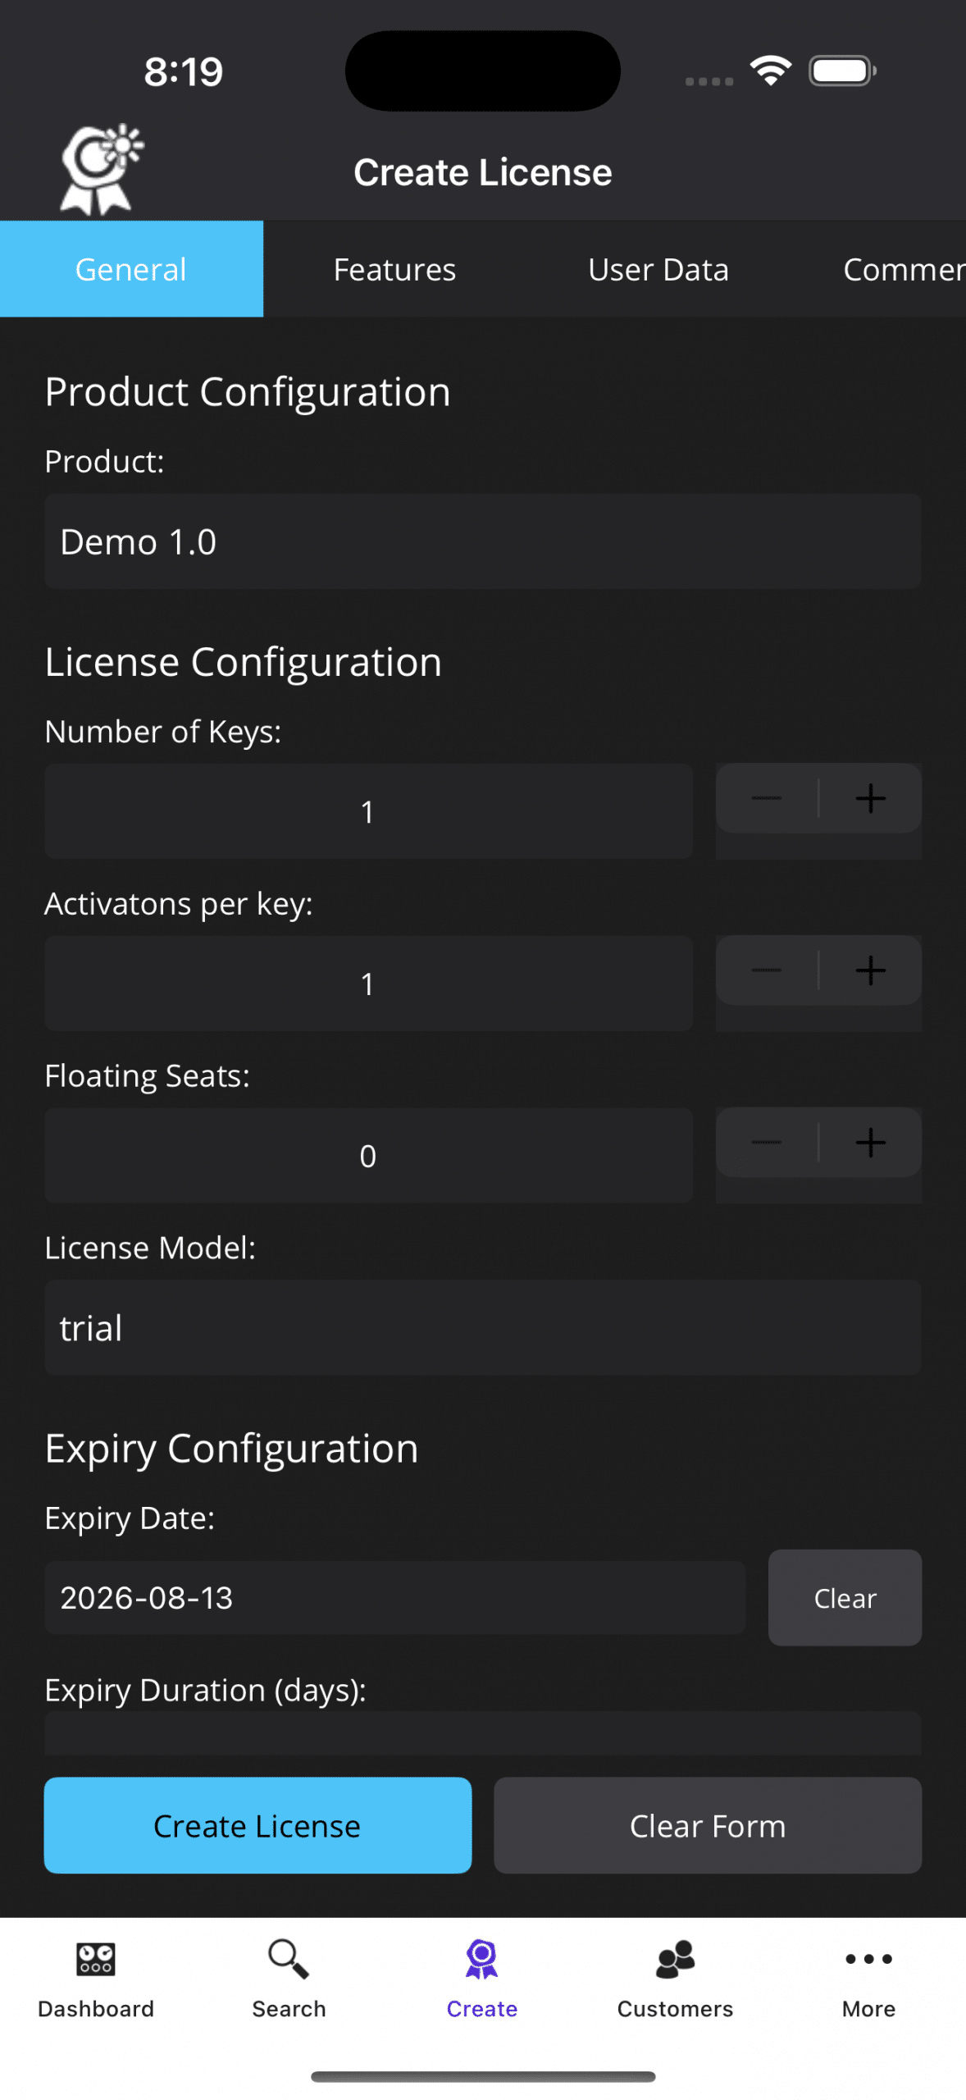Tap the license ribbon logo icon
The image size is (966, 2100).
[x=100, y=170]
